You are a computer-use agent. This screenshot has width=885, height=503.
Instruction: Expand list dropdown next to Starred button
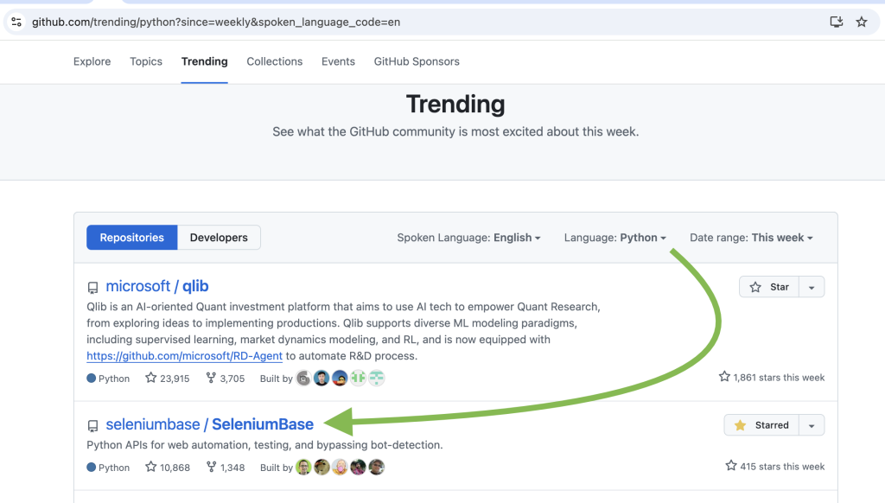coord(812,425)
